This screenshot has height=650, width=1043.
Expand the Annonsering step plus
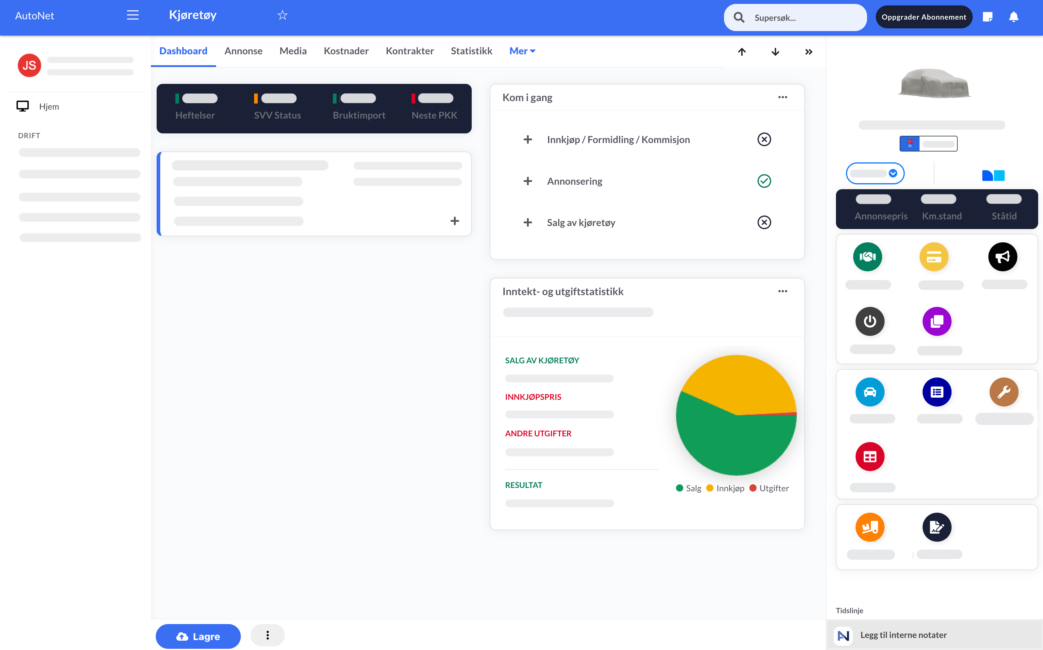pos(528,181)
